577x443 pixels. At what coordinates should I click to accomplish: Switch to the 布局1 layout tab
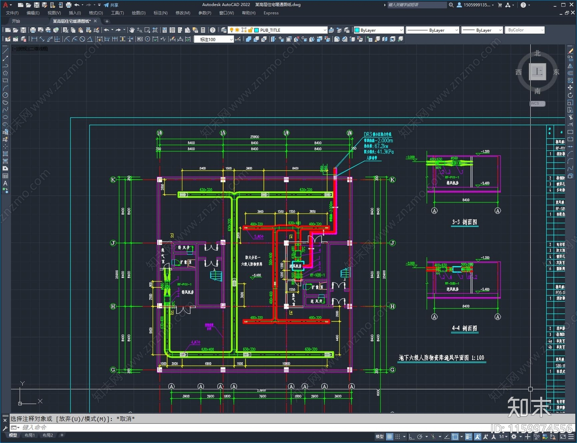[x=30, y=435]
